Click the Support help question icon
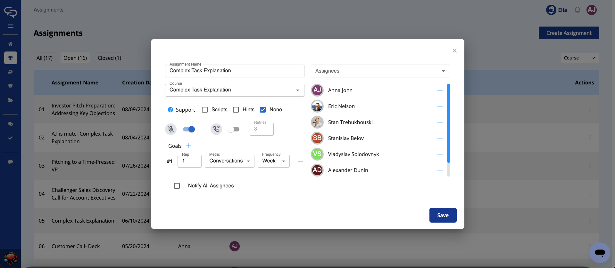Image resolution: width=615 pixels, height=268 pixels. 170,110
